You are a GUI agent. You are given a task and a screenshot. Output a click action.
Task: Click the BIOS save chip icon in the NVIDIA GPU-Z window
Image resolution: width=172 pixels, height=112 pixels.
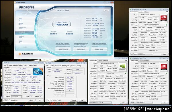click(x=125, y=74)
